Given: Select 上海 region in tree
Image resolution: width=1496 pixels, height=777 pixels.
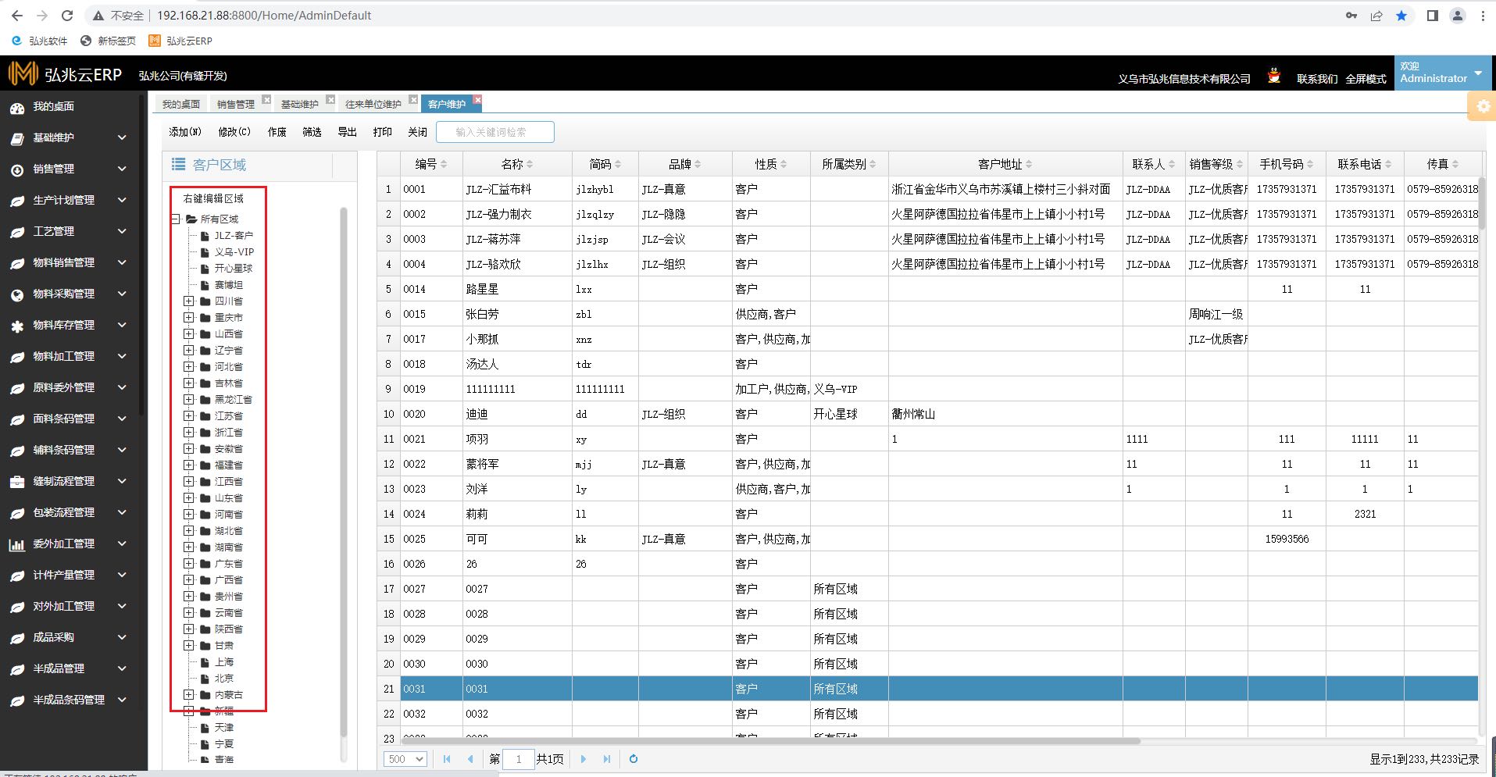Looking at the screenshot, I should pyautogui.click(x=224, y=662).
